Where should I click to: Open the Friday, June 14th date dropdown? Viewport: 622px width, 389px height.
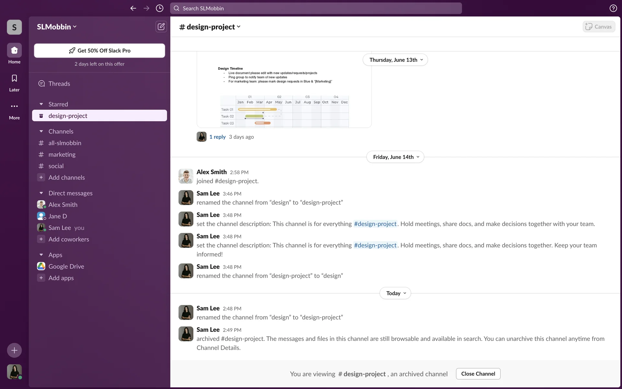[x=395, y=157]
